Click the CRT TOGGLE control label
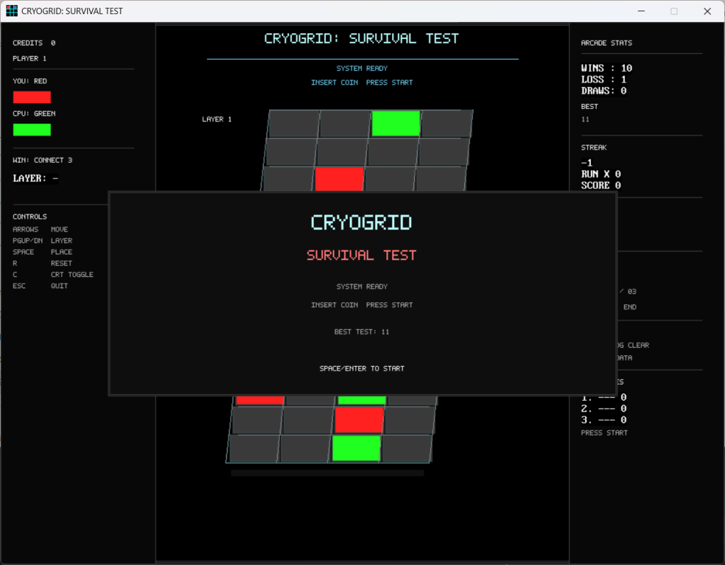Image resolution: width=725 pixels, height=565 pixels. (72, 275)
